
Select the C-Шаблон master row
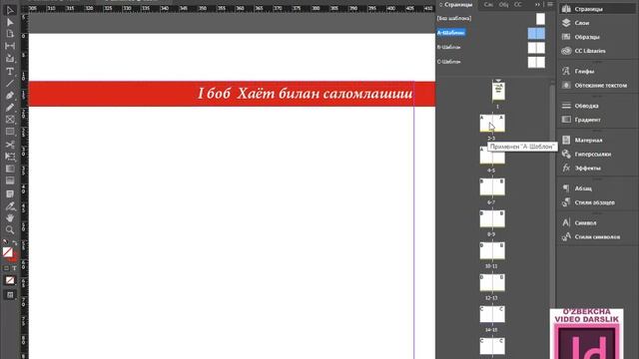click(x=491, y=62)
